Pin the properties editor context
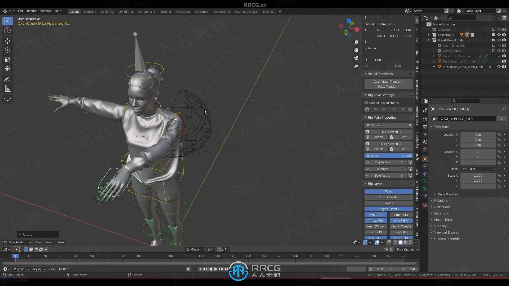Viewport: 509px width, 286px height. 504,109
